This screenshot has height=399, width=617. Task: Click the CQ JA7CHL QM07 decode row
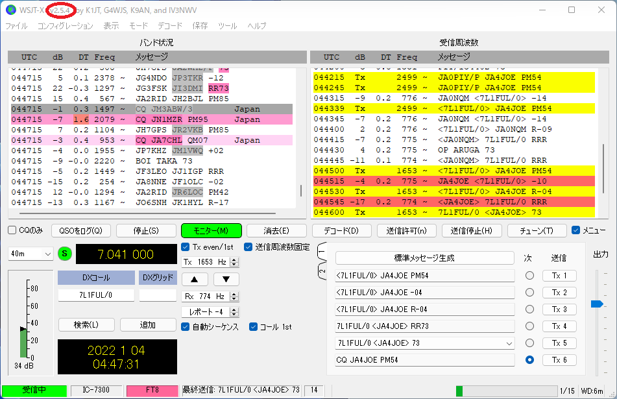pyautogui.click(x=152, y=140)
